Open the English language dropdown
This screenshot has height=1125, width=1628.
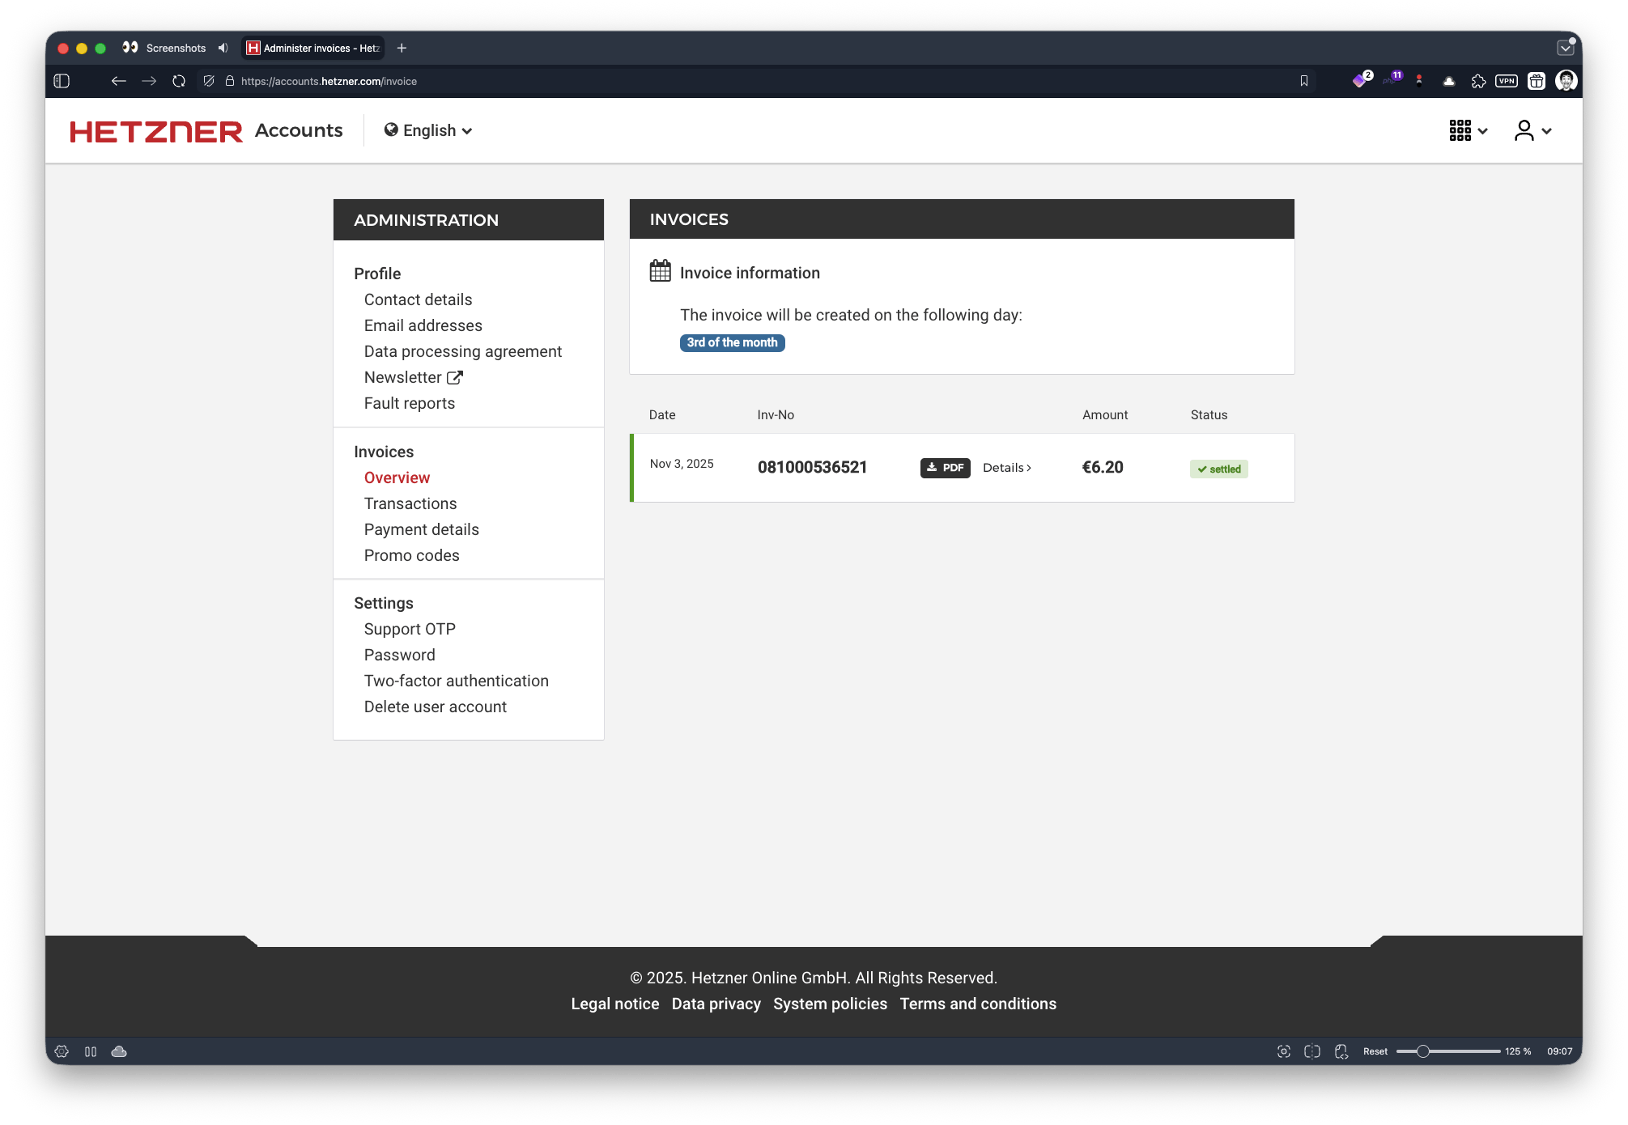coord(427,130)
